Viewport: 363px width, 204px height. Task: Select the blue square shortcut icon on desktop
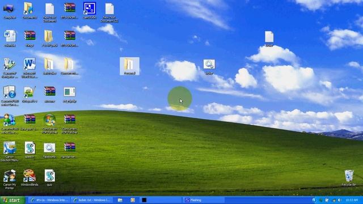click(x=90, y=11)
